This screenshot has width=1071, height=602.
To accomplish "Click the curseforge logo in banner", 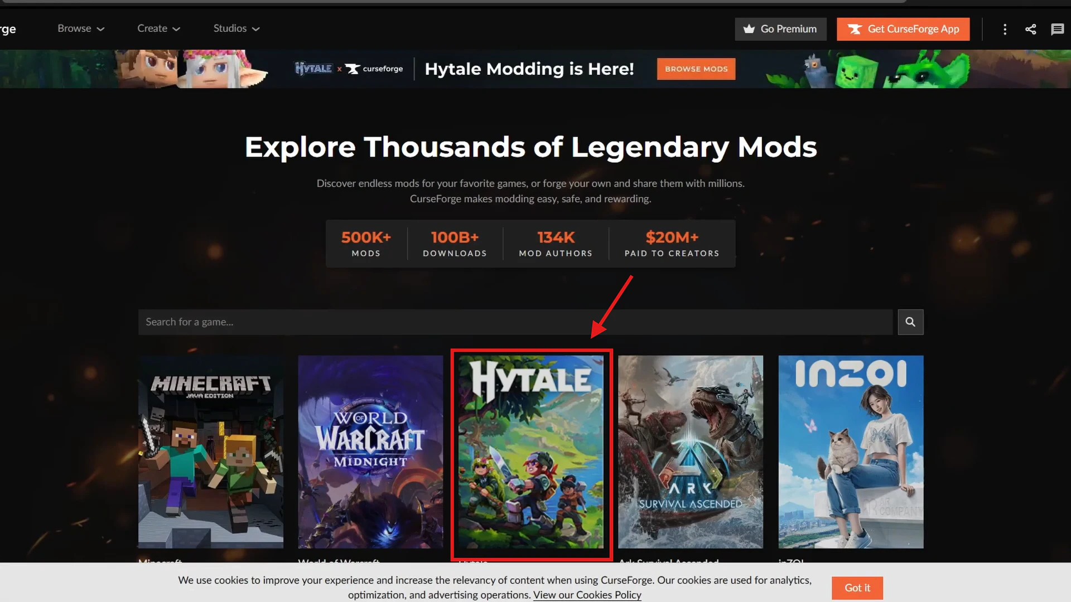I will pos(374,69).
